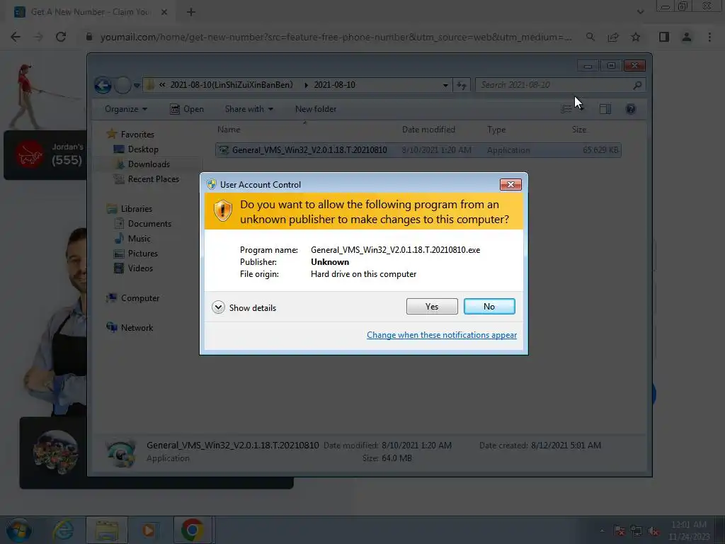Image resolution: width=725 pixels, height=544 pixels.
Task: Open address bar previous locations dropdown
Action: pyautogui.click(x=445, y=85)
